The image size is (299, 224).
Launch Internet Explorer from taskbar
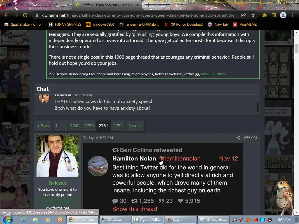tap(23, 220)
